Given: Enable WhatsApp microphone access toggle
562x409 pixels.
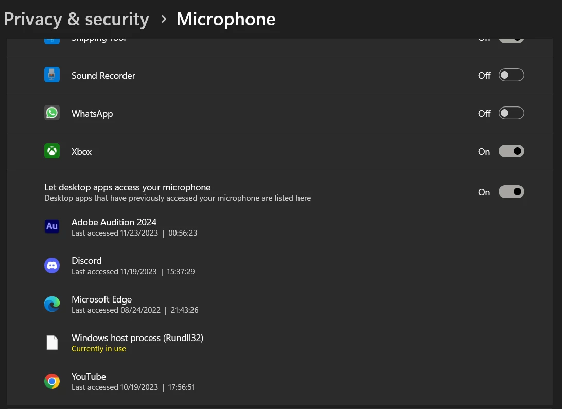Looking at the screenshot, I should pos(512,113).
